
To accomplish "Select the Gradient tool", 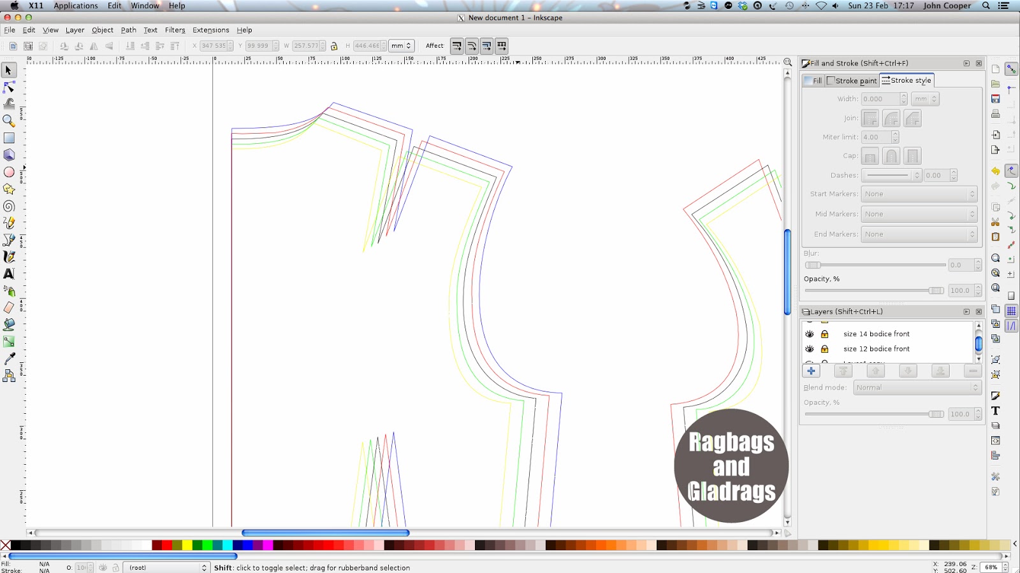I will 9,342.
